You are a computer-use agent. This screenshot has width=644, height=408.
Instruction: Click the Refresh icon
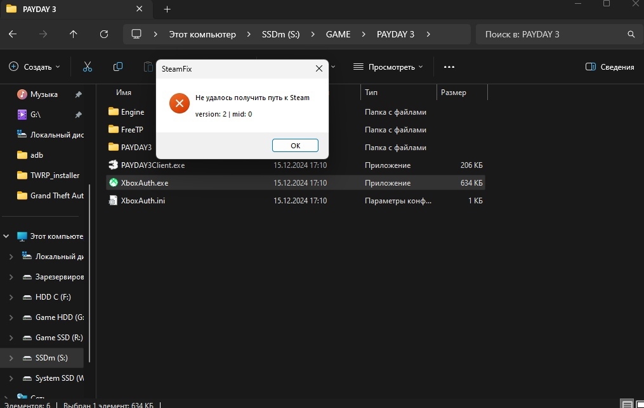coord(104,34)
